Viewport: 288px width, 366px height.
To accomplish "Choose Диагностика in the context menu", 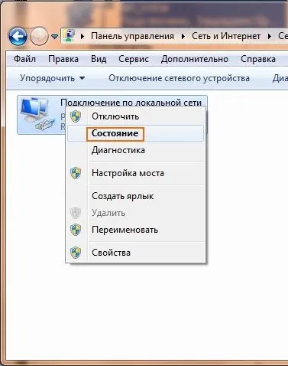I will coord(135,150).
